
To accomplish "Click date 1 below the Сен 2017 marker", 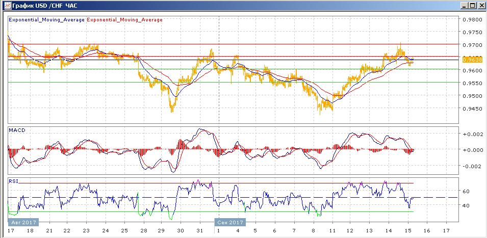I will (218, 231).
